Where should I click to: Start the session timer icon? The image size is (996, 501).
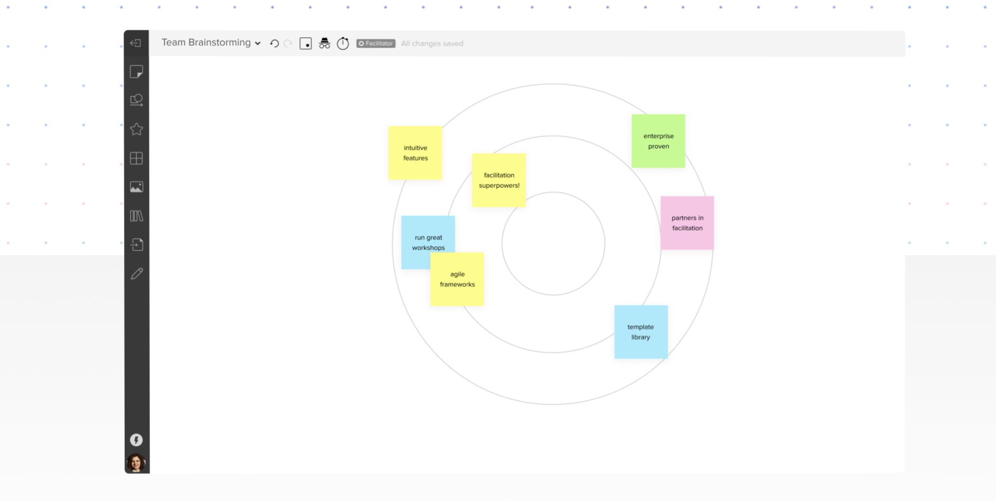pos(343,43)
